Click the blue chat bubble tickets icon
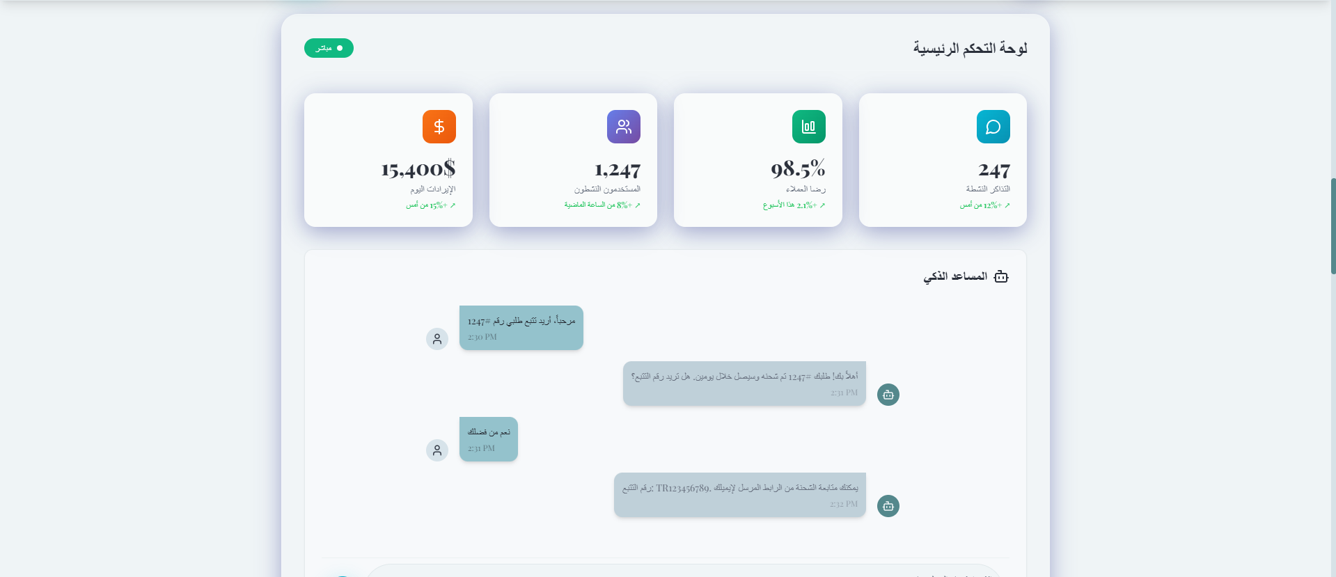This screenshot has height=577, width=1336. tap(993, 127)
